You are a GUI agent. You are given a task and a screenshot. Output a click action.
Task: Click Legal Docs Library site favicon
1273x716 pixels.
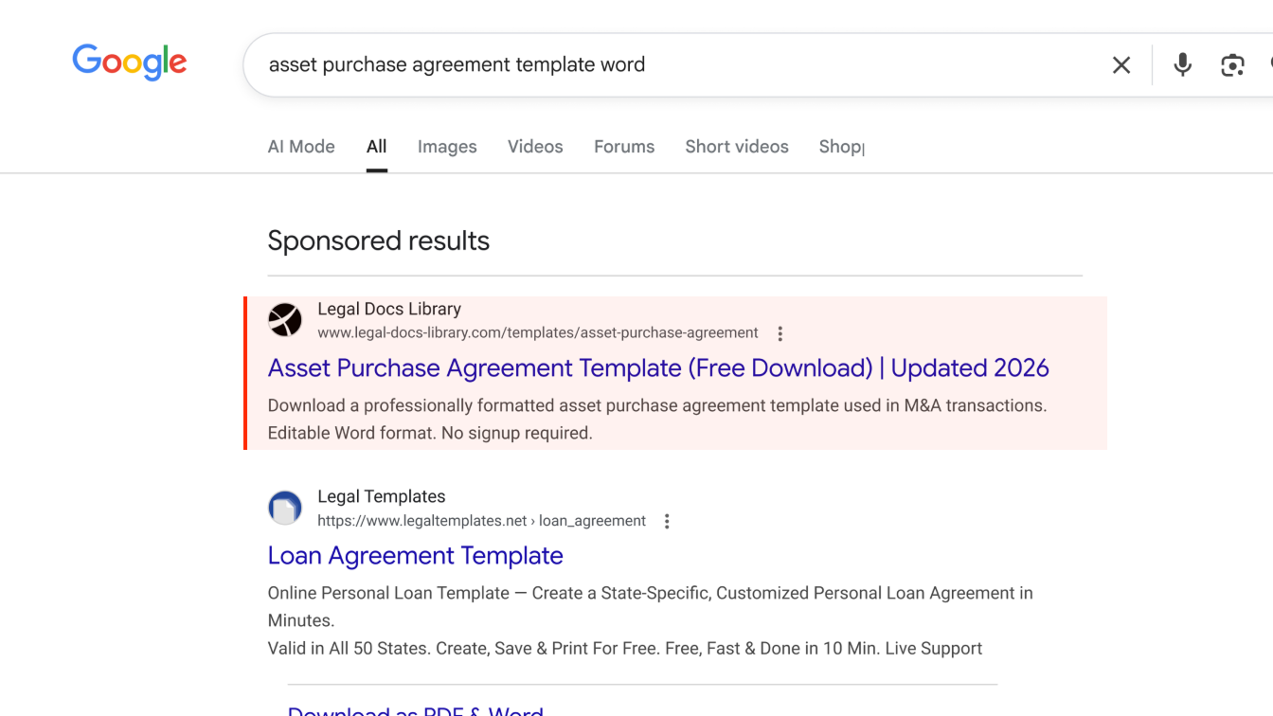pyautogui.click(x=285, y=320)
